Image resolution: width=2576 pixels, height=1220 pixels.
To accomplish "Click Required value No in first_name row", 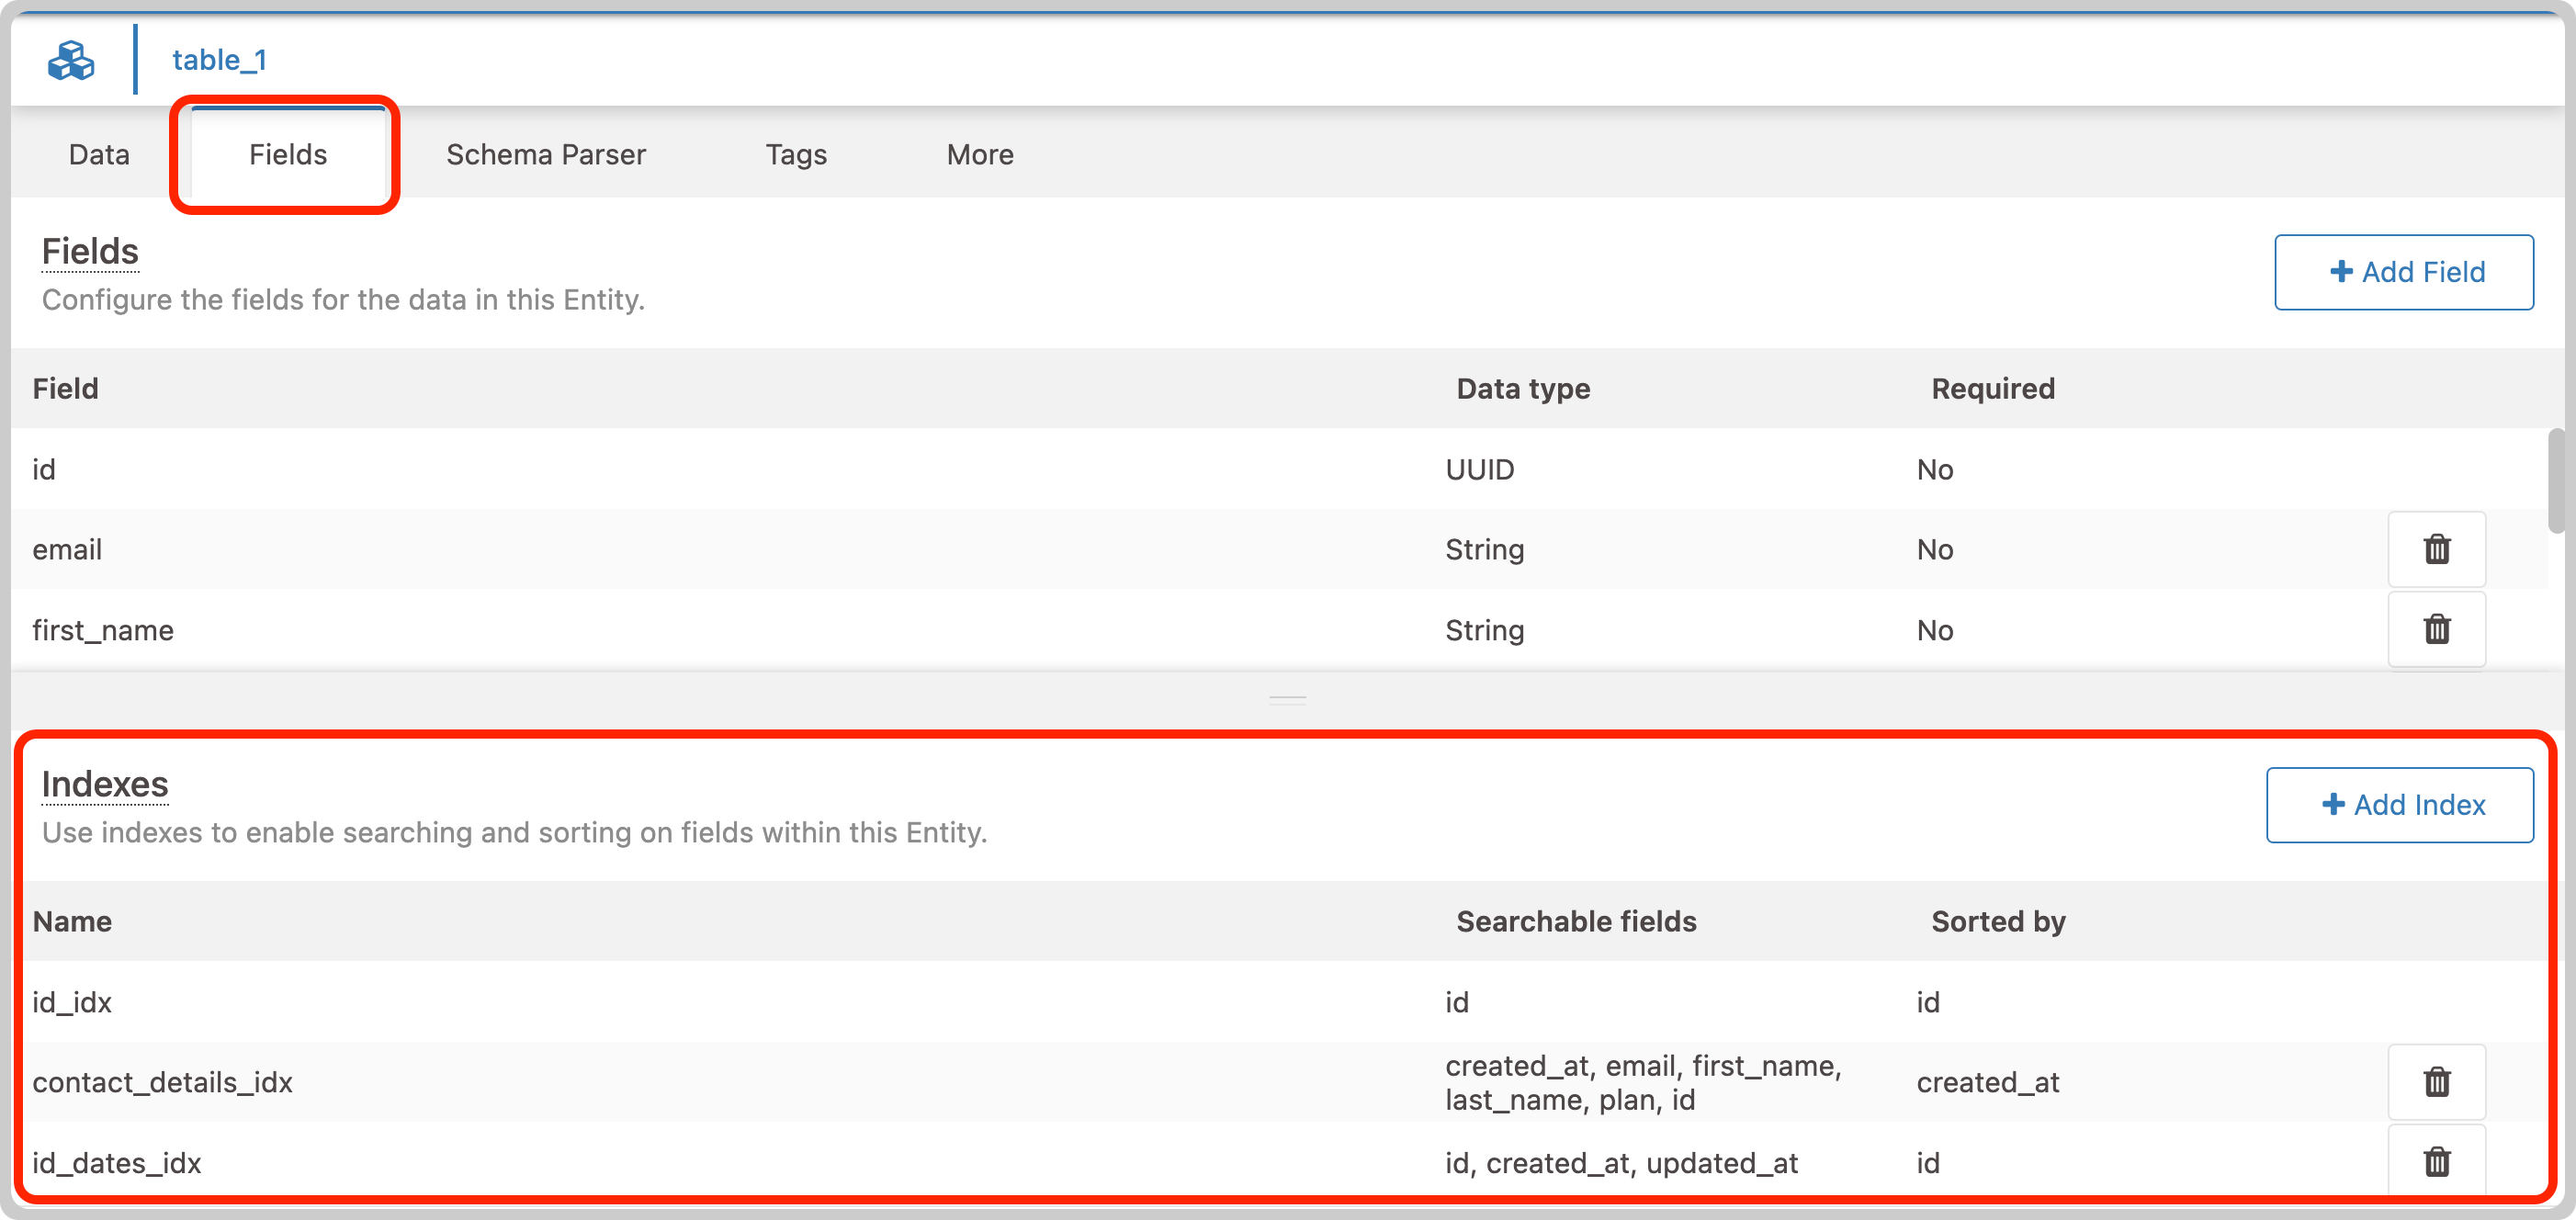I will [1935, 630].
